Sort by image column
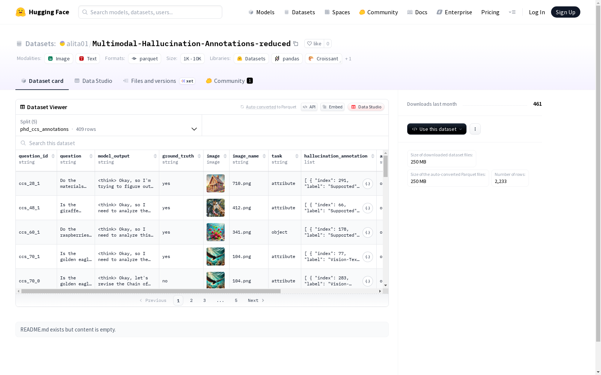 [225, 156]
